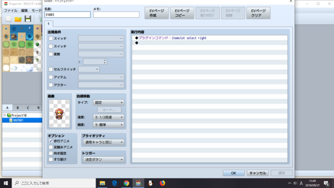Check the 向き固定 option

point(51,153)
